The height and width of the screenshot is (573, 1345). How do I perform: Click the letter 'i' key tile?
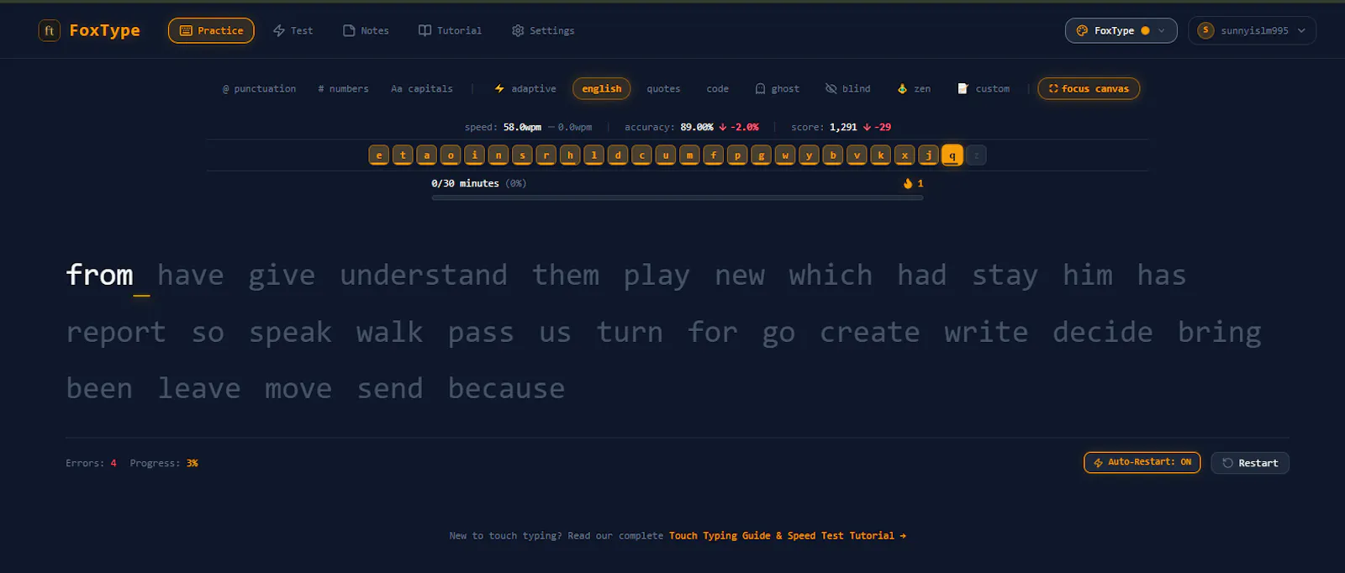[x=475, y=155]
